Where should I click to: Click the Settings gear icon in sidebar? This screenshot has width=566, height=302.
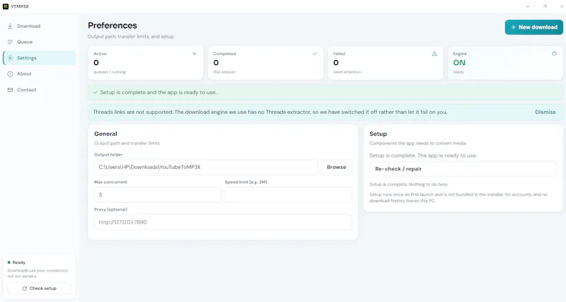(10, 58)
